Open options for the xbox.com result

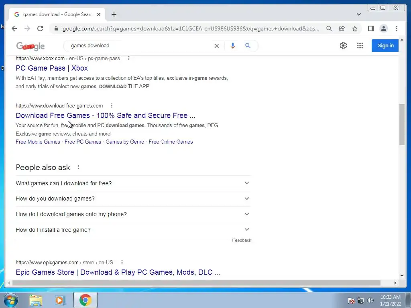pyautogui.click(x=129, y=58)
